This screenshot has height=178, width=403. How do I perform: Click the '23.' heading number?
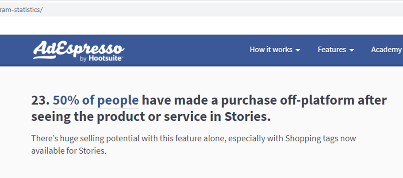(x=40, y=101)
